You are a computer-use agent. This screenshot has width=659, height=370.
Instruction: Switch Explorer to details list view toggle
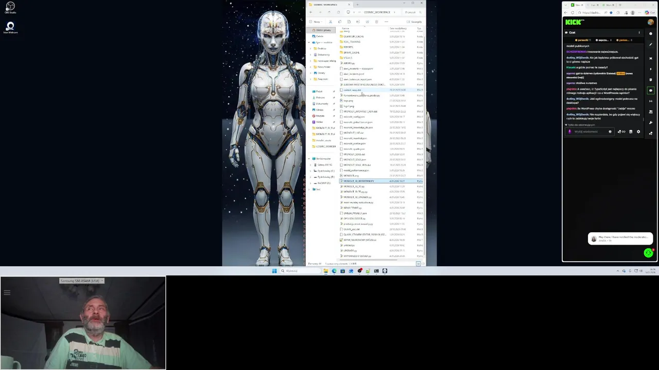click(418, 264)
